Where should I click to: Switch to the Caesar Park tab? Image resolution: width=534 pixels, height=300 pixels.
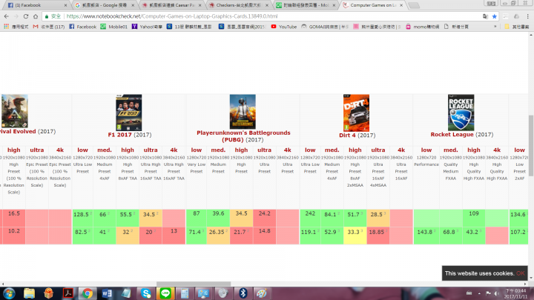(x=171, y=5)
